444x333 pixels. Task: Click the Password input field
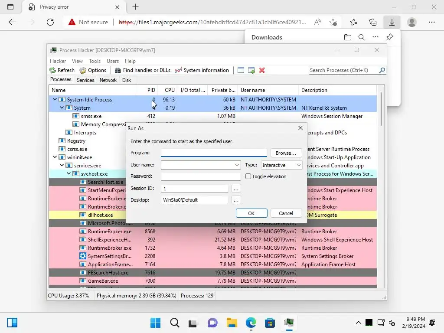(x=201, y=176)
